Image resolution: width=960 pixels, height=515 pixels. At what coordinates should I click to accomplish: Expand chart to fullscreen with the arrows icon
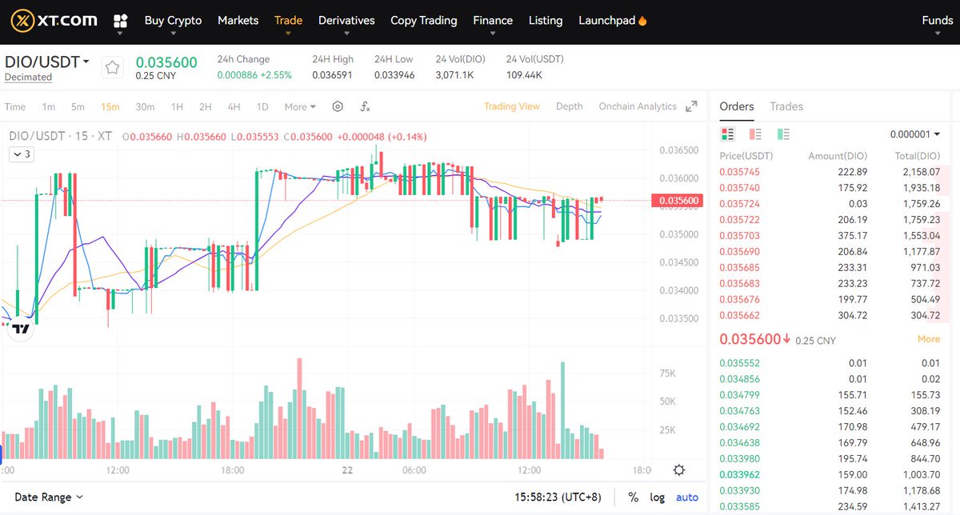pos(692,106)
